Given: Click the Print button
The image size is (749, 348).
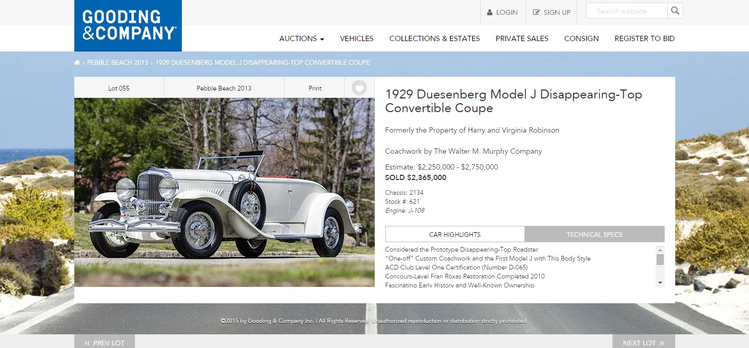Looking at the screenshot, I should [x=315, y=88].
